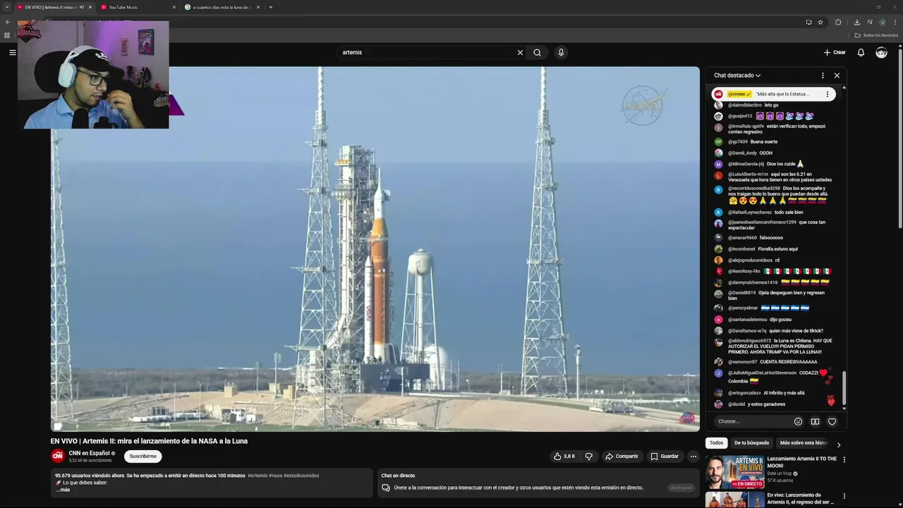Mute the EN VIVO tab audio icon
Image resolution: width=903 pixels, height=508 pixels.
[82, 7]
